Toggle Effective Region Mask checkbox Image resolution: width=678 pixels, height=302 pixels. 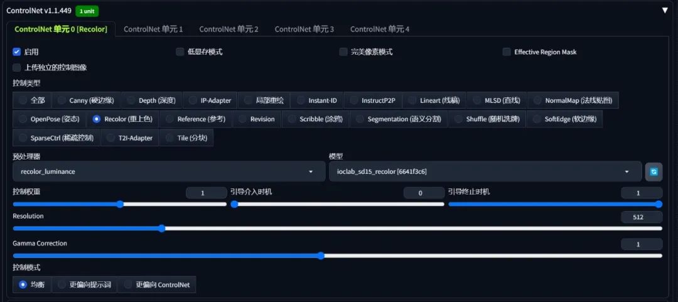(507, 52)
